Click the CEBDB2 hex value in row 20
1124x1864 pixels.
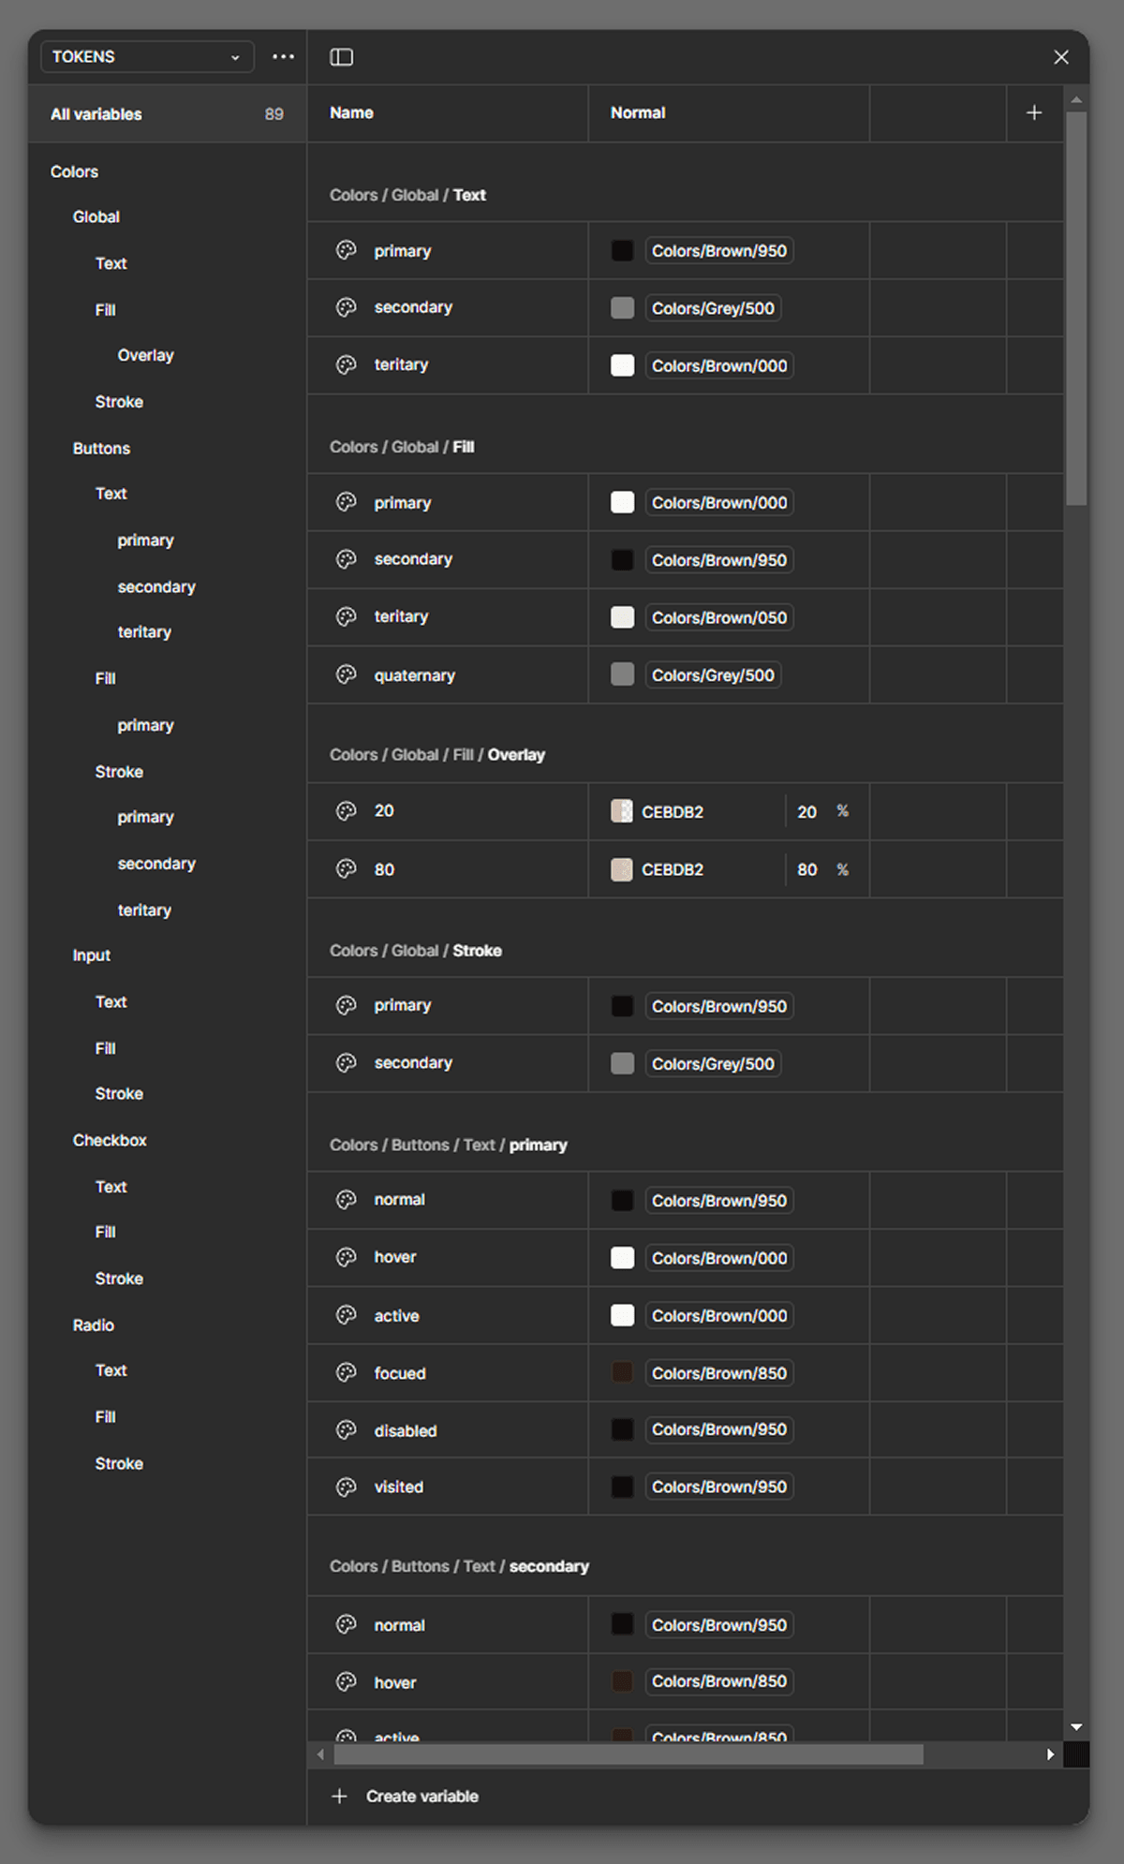pyautogui.click(x=673, y=812)
